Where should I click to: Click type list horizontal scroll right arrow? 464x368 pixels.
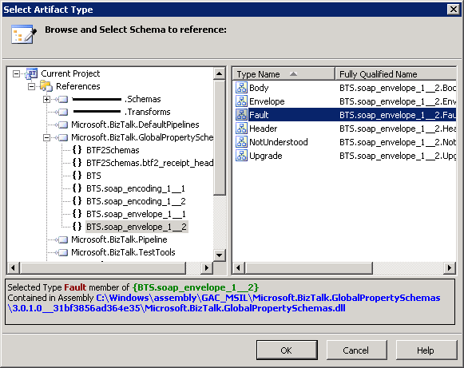tap(450, 268)
